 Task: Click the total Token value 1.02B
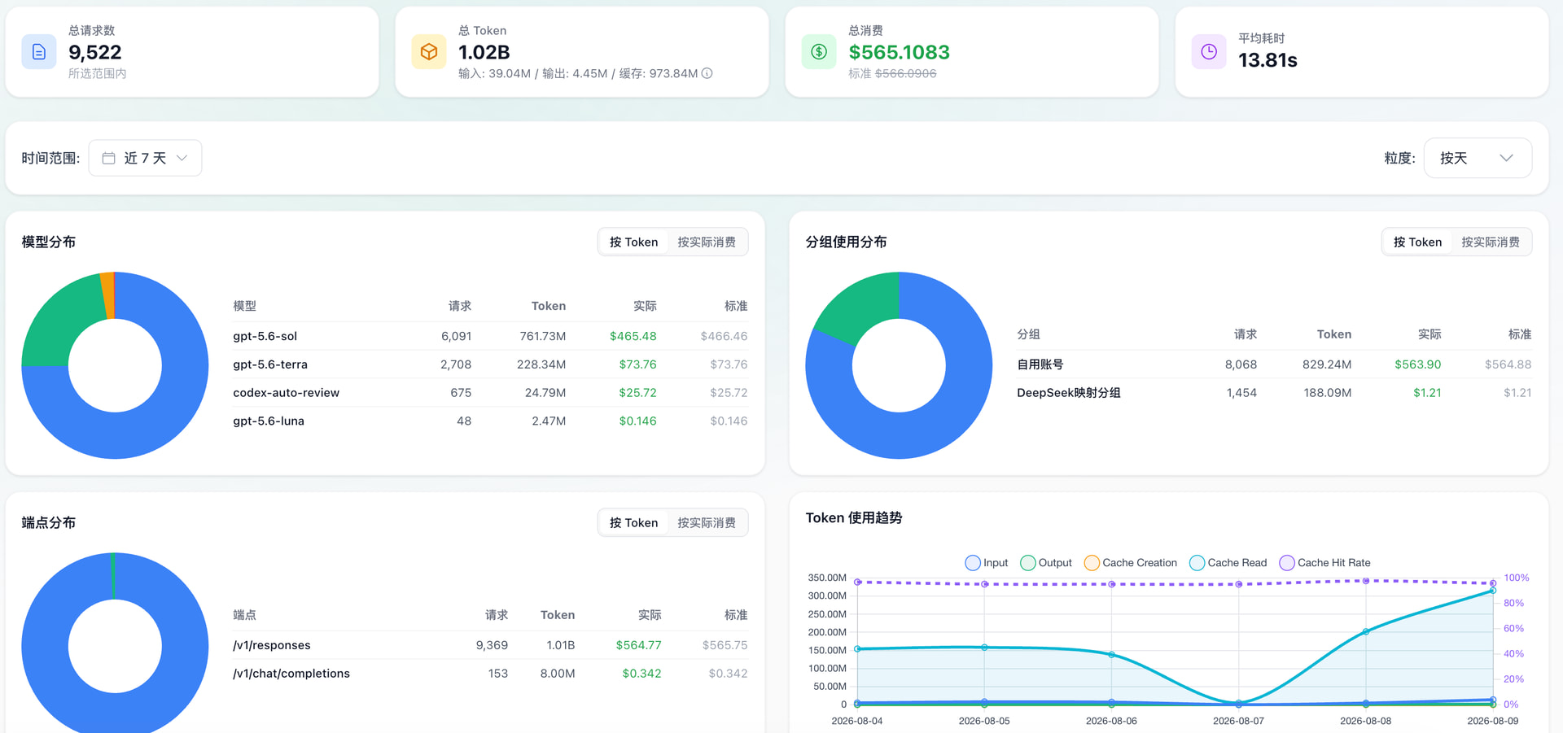click(x=484, y=52)
